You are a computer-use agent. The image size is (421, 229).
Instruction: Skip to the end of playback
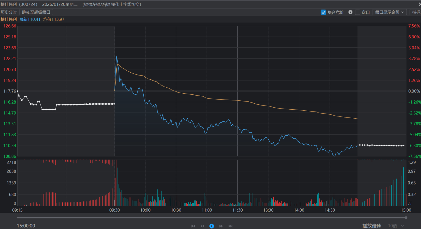click(x=230, y=226)
